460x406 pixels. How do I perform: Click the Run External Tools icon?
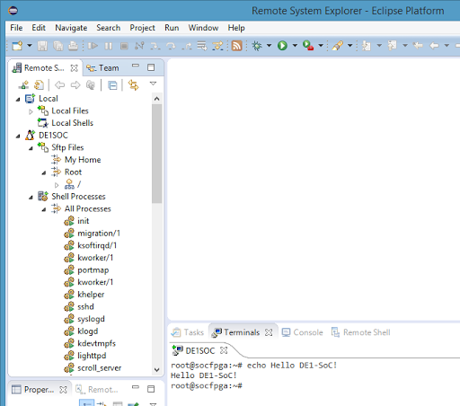(308, 46)
